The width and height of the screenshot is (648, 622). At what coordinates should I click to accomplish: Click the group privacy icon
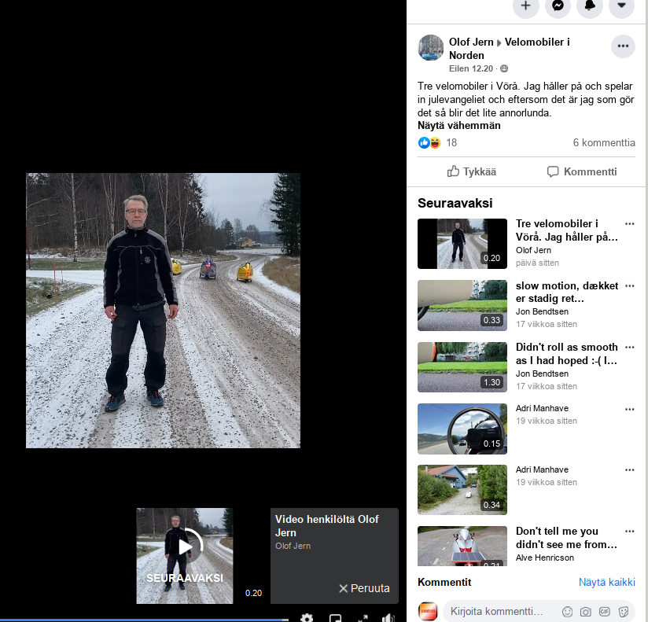[x=504, y=68]
